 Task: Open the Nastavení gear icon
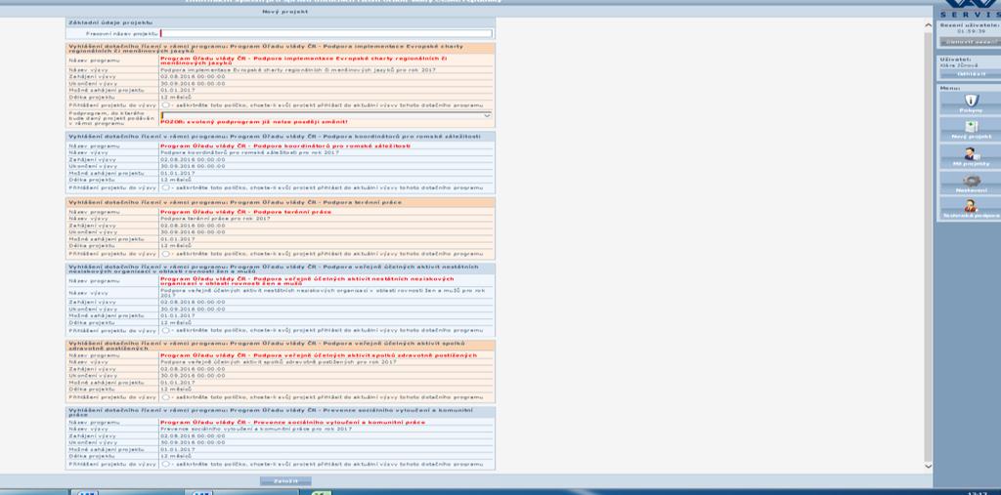pos(971,181)
